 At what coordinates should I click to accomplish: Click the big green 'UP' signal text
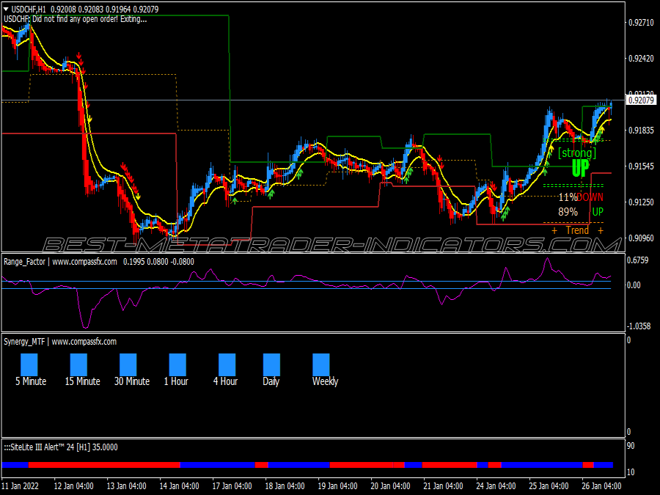point(581,168)
